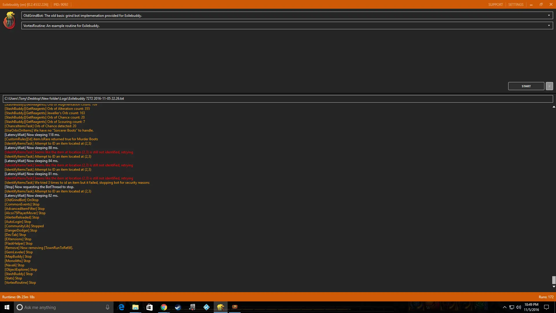Open the File Explorer taskbar icon
556x313 pixels.
[x=136, y=307]
